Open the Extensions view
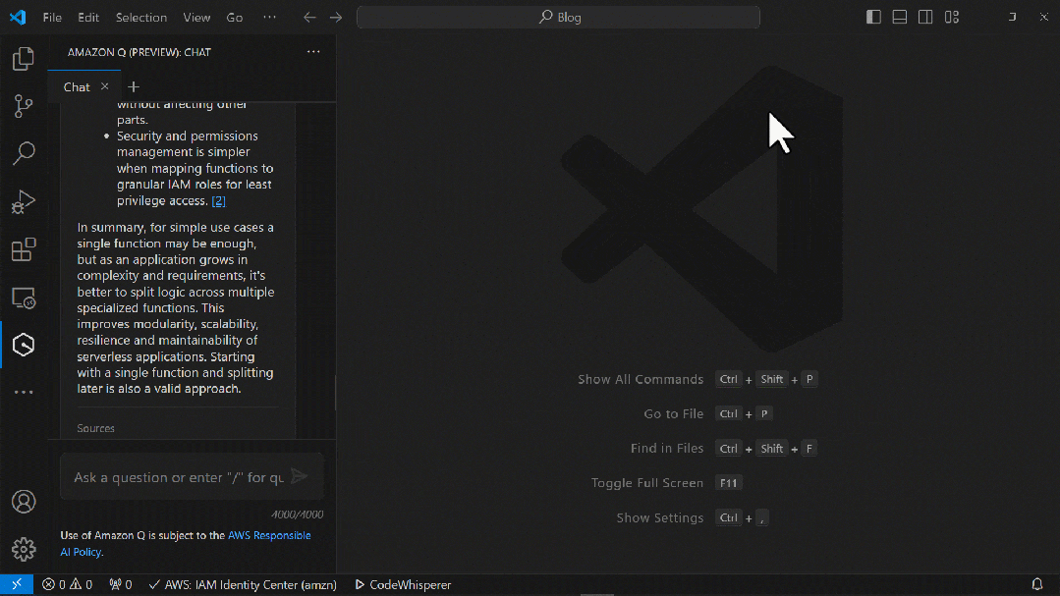 pos(23,249)
